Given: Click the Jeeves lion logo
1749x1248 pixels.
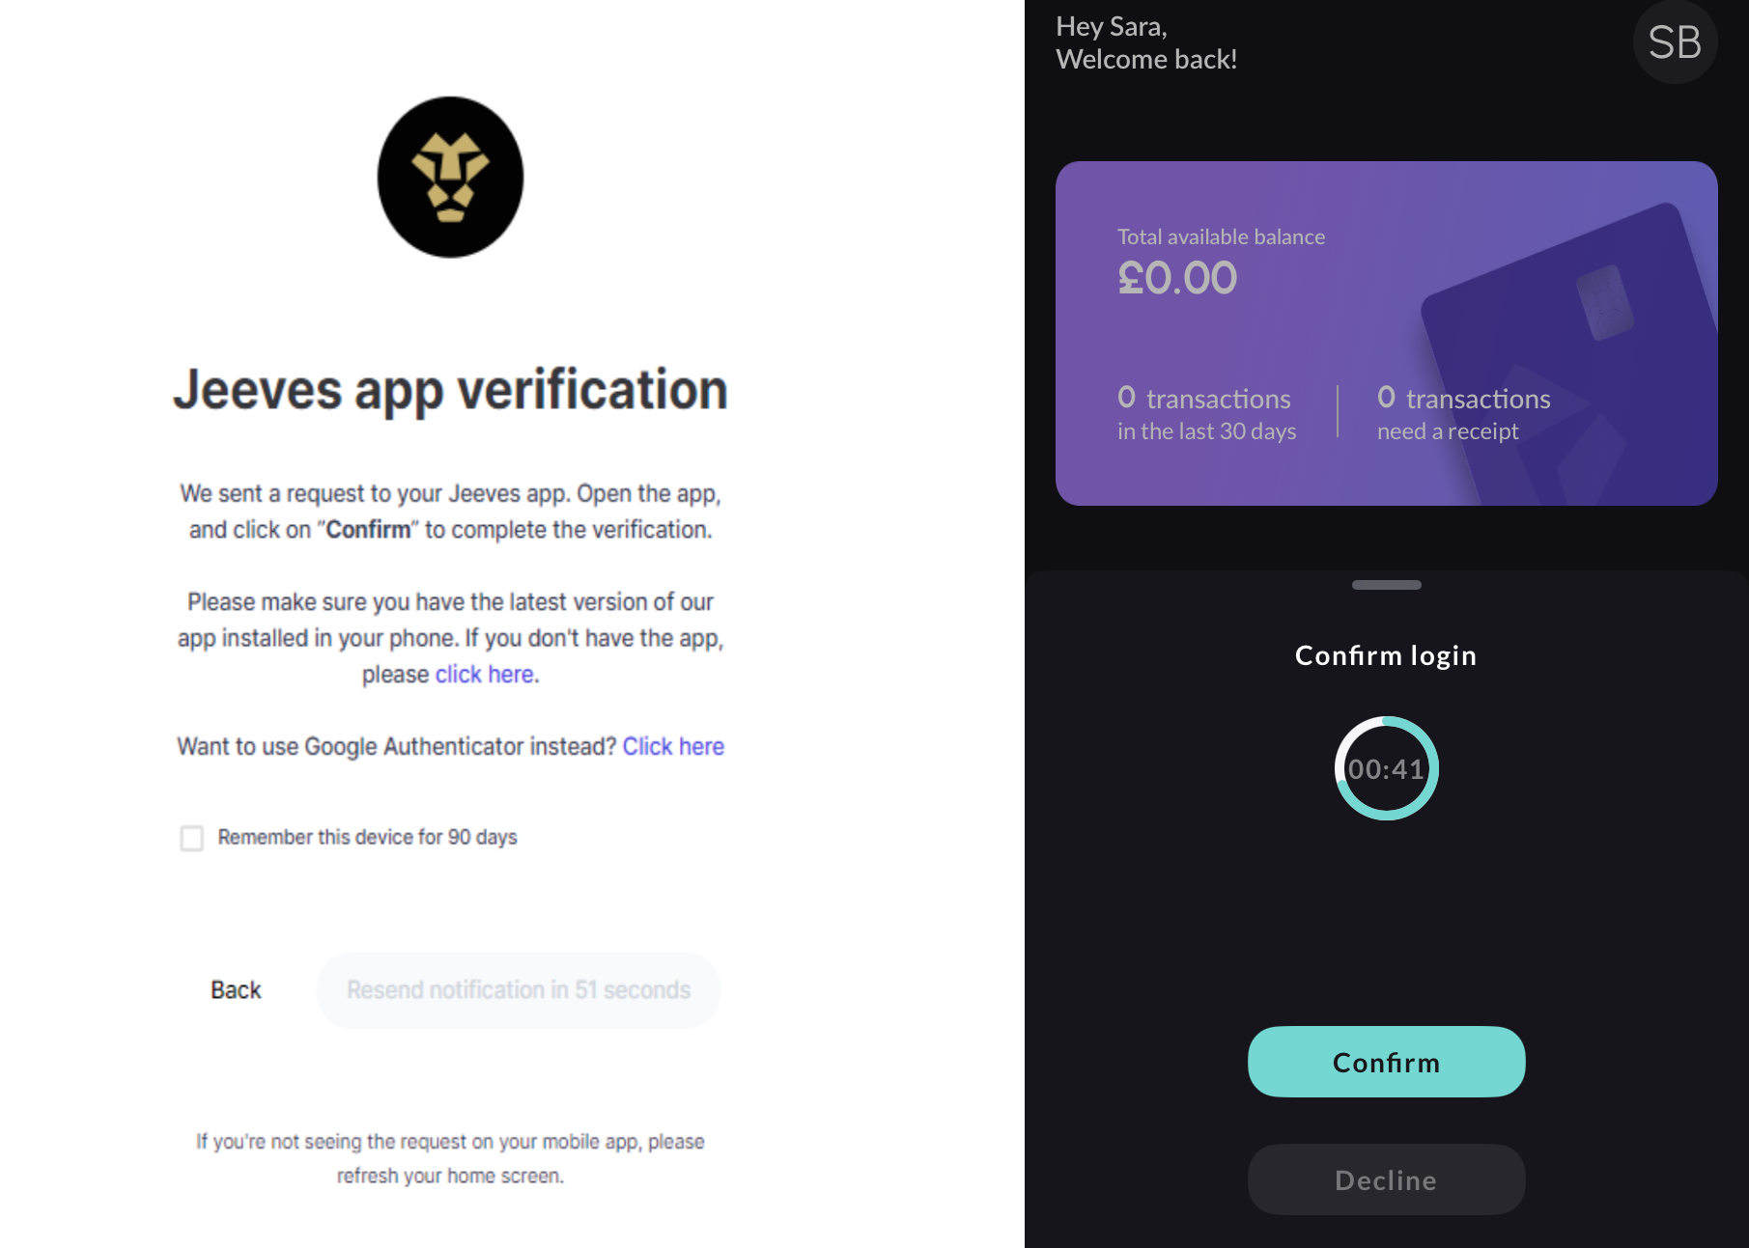Looking at the screenshot, I should [450, 175].
